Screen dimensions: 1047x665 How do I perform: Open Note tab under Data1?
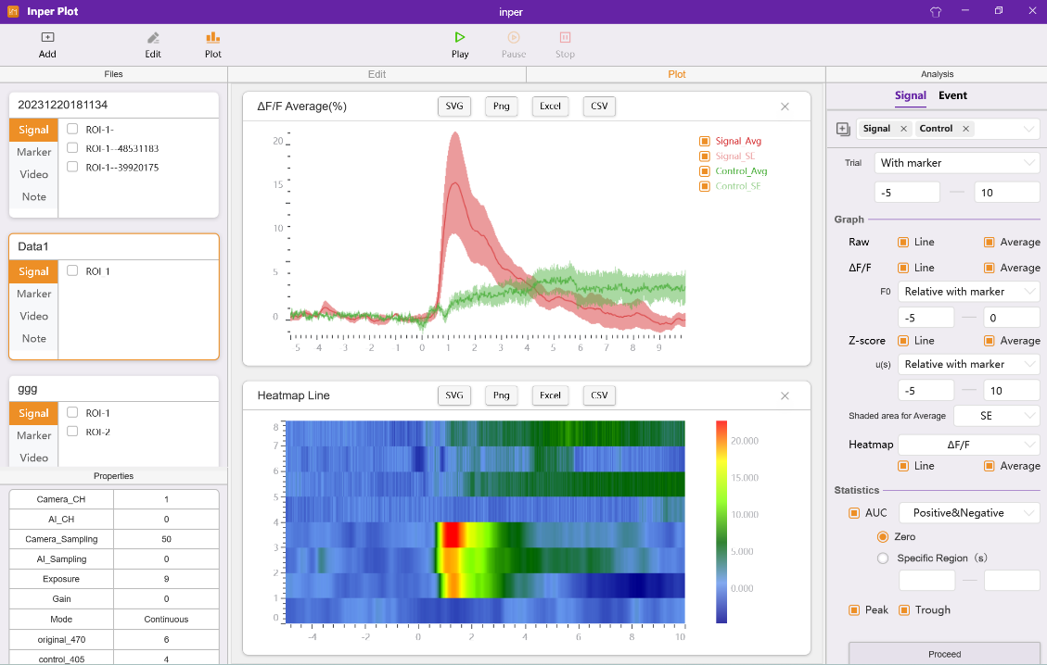coord(34,339)
